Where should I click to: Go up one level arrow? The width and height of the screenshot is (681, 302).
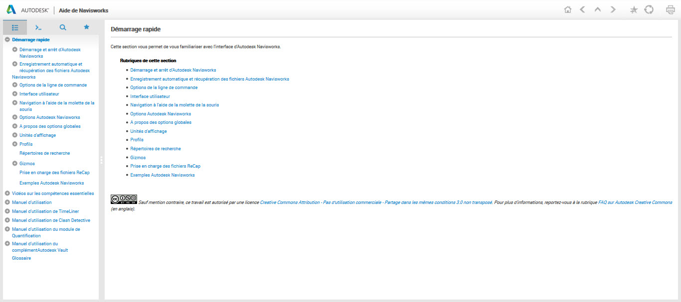point(598,10)
